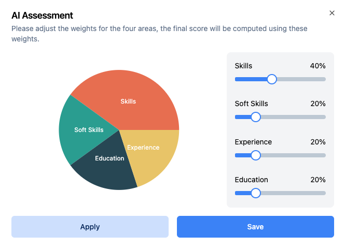Close the AI Assessment dialog
The height and width of the screenshot is (249, 345).
(x=332, y=13)
